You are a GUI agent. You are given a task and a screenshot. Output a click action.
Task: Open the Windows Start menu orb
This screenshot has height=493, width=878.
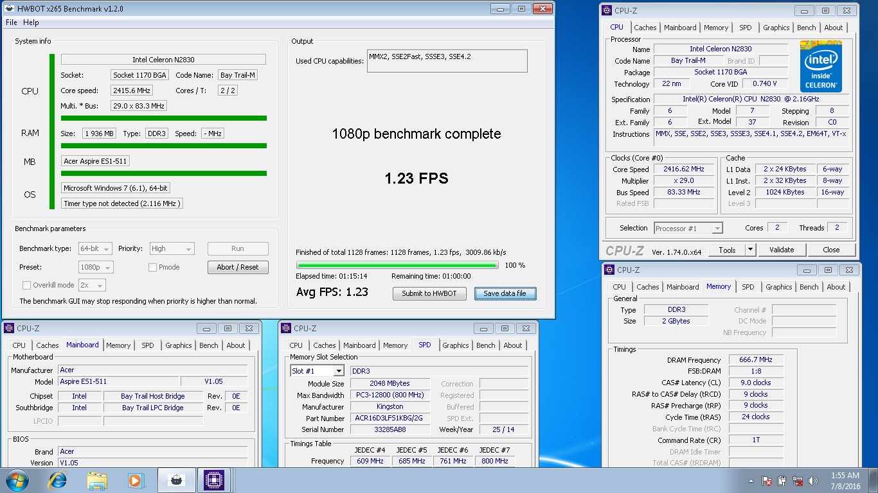[17, 480]
